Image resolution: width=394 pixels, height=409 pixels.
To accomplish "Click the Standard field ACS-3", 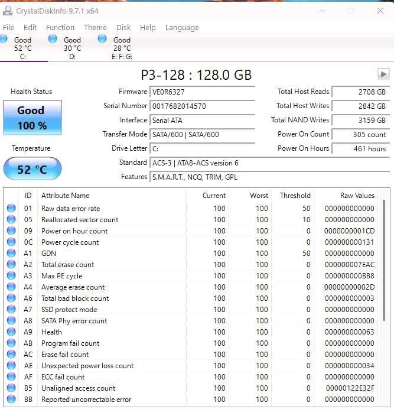I will coord(269,163).
